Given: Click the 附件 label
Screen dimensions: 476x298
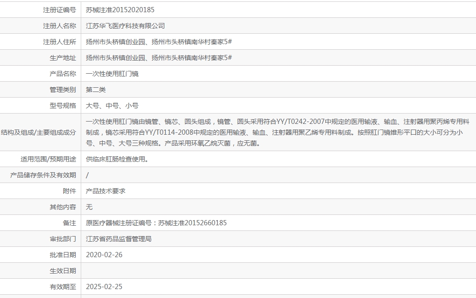Looking at the screenshot, I should [69, 191].
